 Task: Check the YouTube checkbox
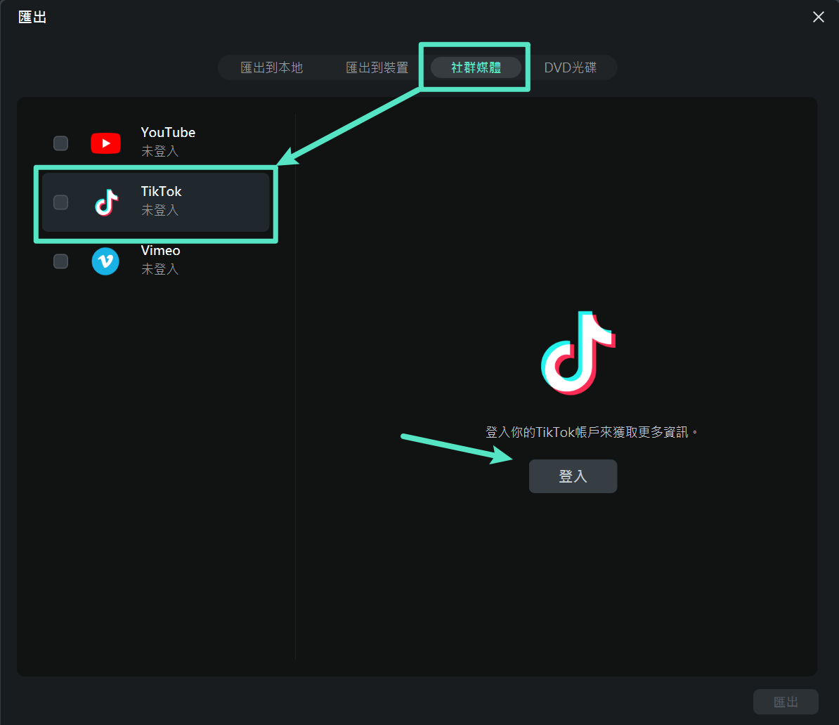coord(61,143)
